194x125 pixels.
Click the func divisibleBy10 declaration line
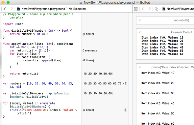pos(37,31)
